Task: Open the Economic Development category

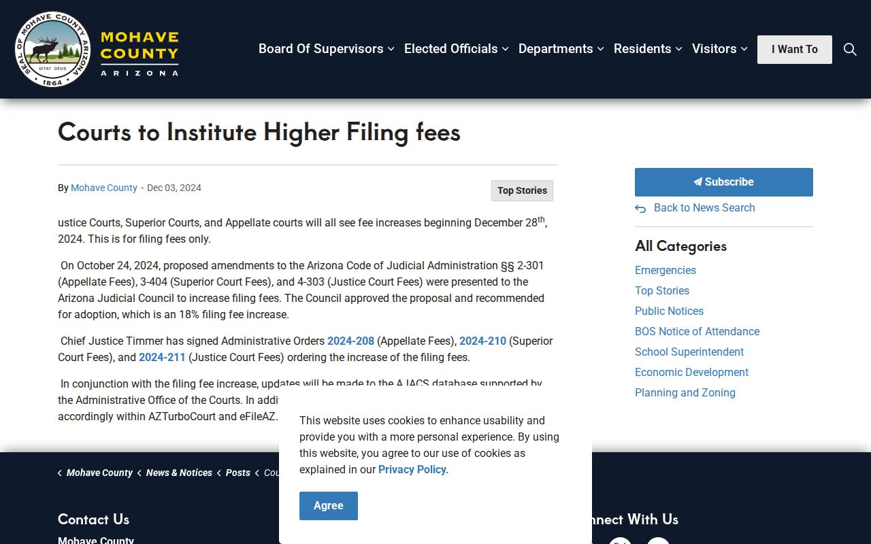Action: (691, 372)
